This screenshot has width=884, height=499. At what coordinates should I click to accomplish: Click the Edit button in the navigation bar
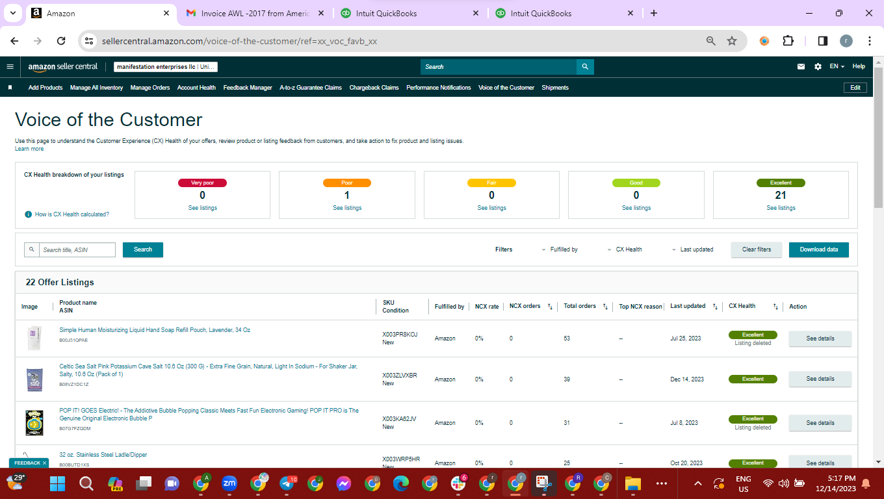pyautogui.click(x=855, y=88)
